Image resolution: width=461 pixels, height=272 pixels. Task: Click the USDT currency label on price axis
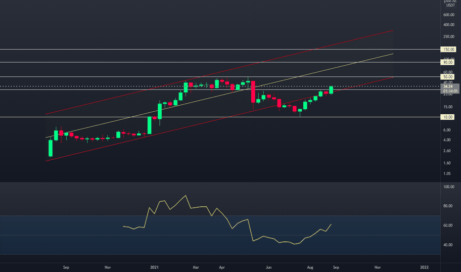451,5
